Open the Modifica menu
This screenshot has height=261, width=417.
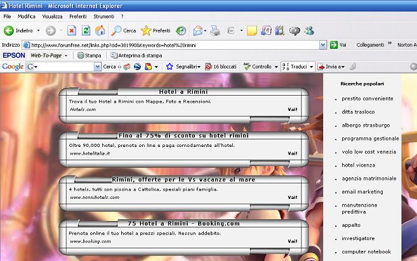[x=26, y=16]
